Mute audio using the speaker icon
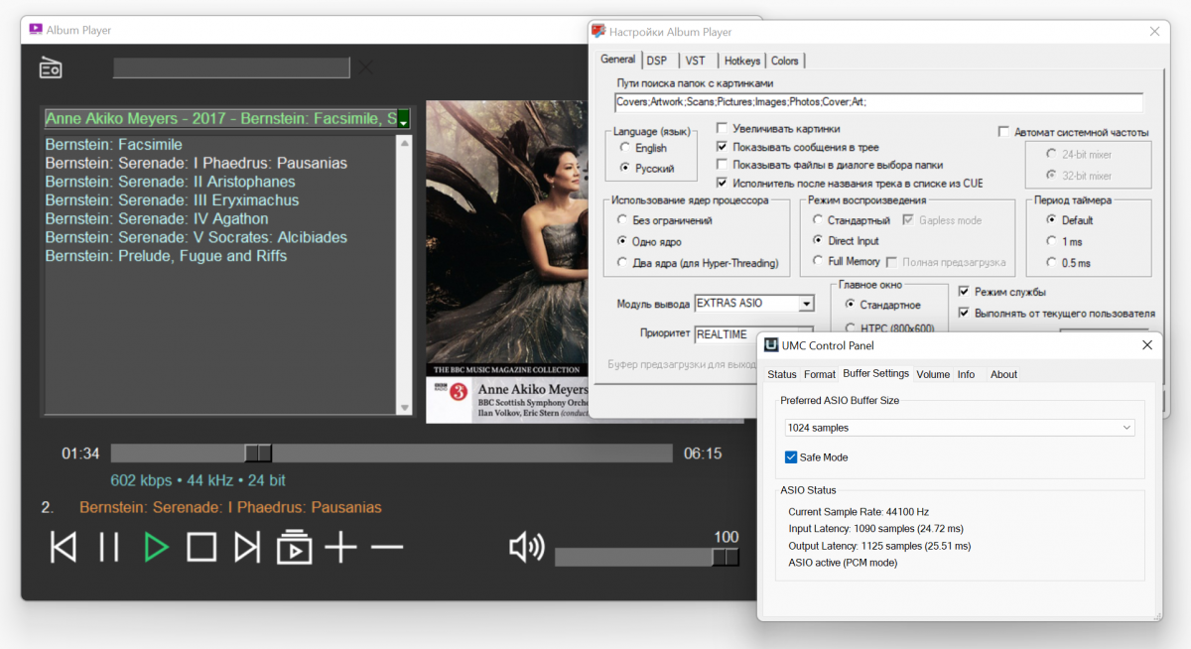The width and height of the screenshot is (1191, 649). (x=526, y=547)
